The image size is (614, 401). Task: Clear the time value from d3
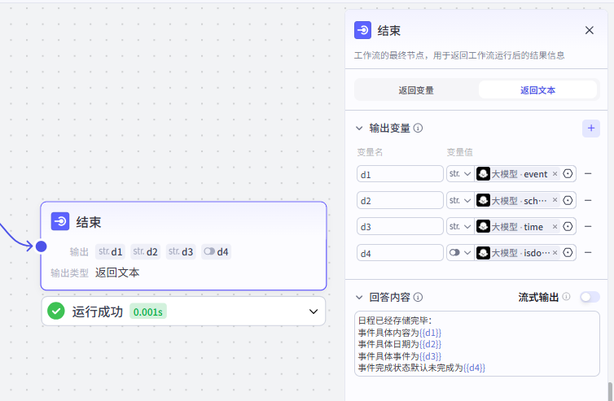pyautogui.click(x=555, y=227)
